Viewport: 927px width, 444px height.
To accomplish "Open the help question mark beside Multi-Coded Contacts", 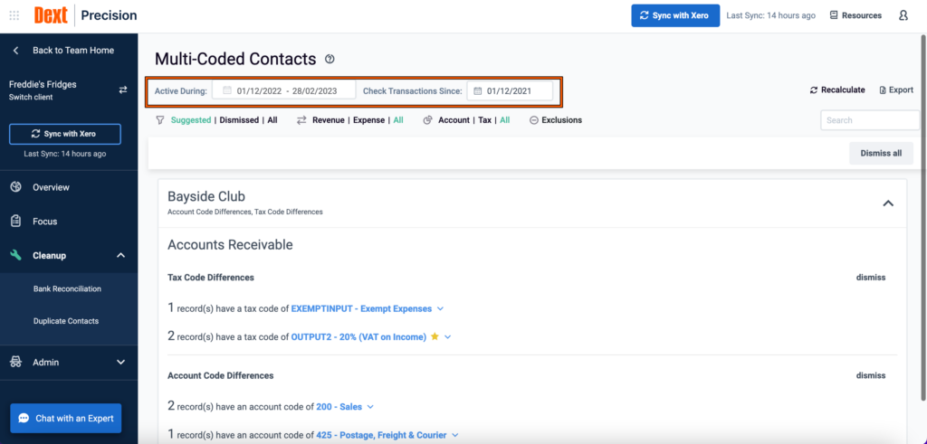I will coord(330,59).
